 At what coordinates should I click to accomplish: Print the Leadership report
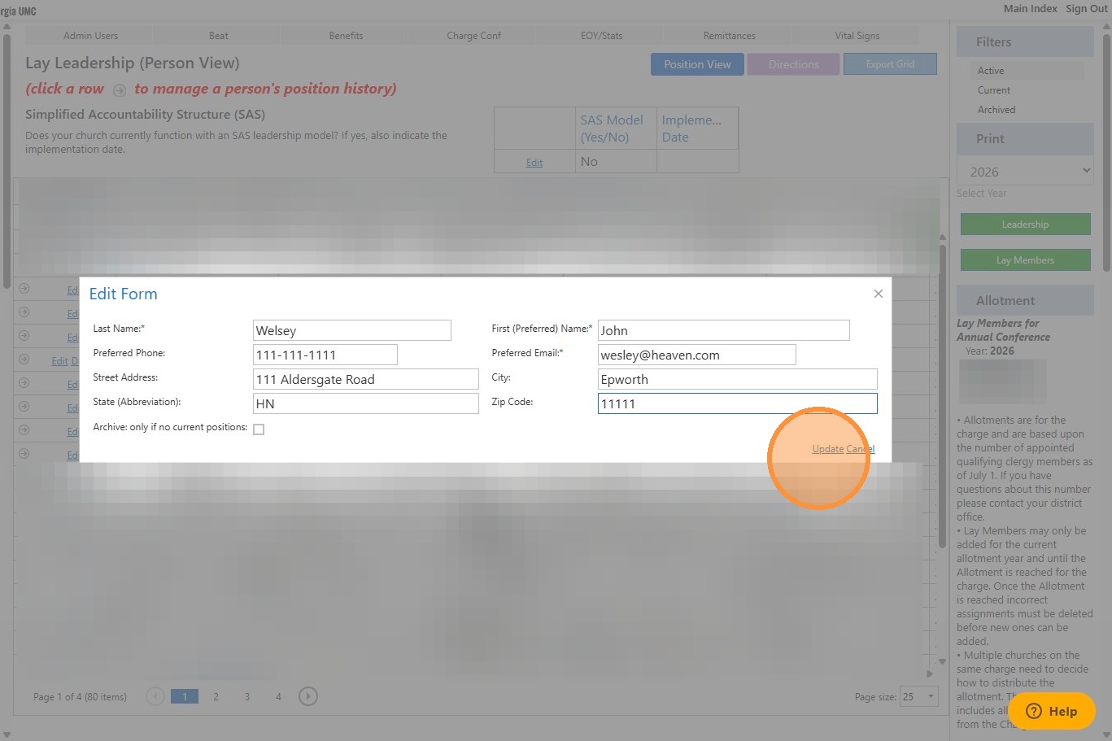click(x=1025, y=224)
